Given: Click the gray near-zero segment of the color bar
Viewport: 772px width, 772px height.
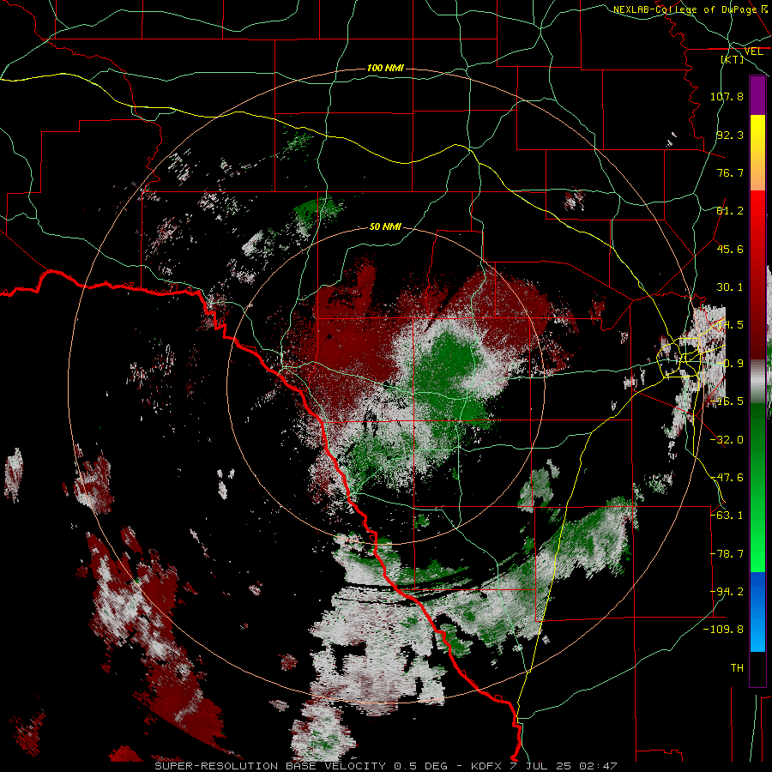Looking at the screenshot, I should [757, 382].
